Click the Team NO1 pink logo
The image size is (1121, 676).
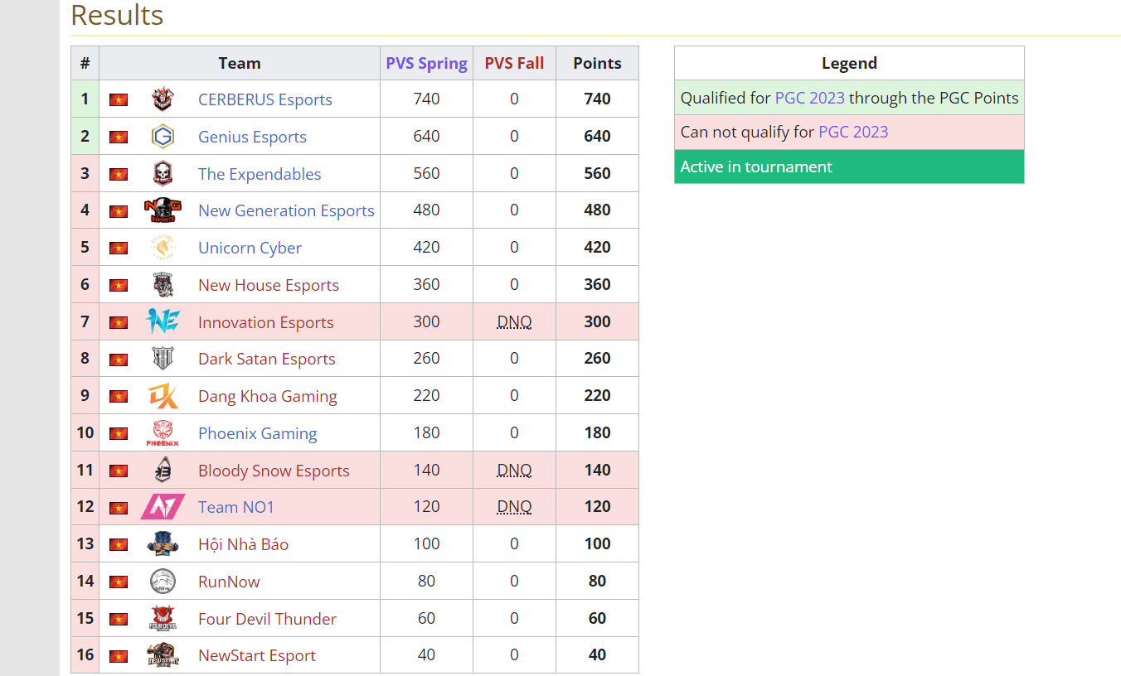tap(163, 507)
